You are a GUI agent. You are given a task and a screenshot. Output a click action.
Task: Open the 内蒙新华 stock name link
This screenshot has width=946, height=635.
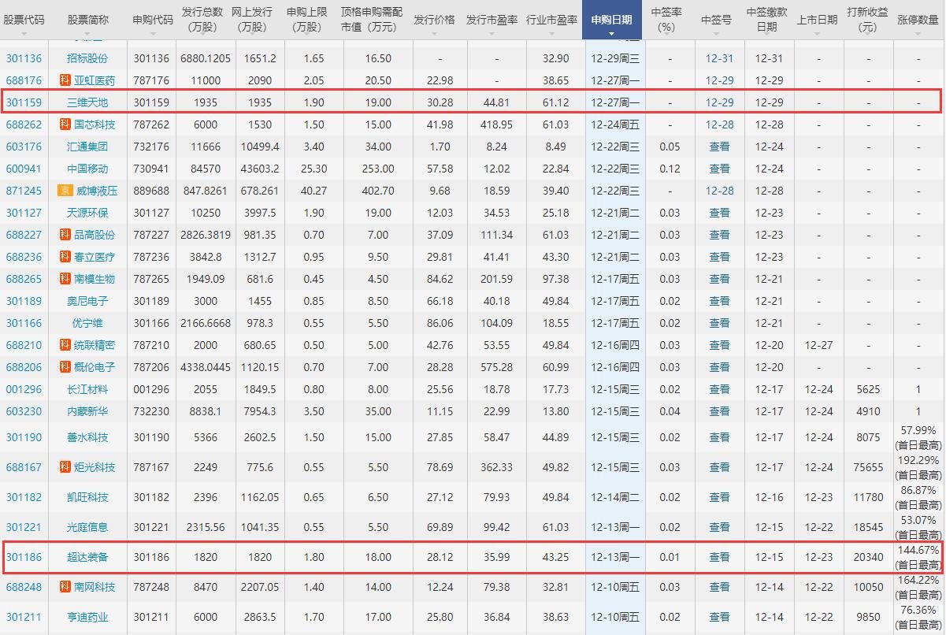click(87, 411)
